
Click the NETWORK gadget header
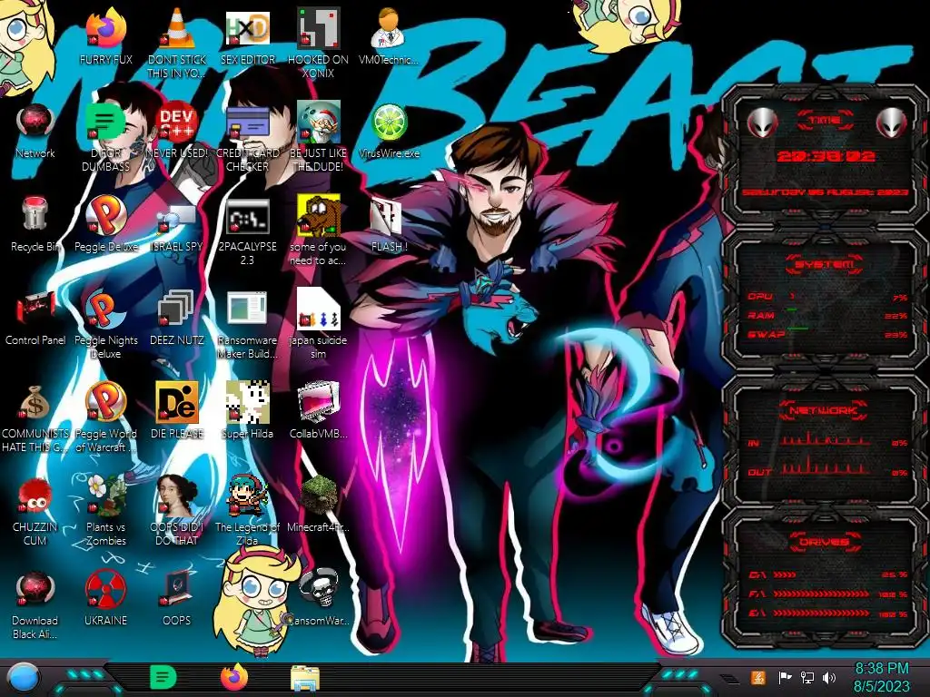point(825,410)
